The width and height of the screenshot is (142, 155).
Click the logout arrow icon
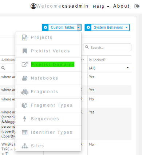(x=137, y=6)
